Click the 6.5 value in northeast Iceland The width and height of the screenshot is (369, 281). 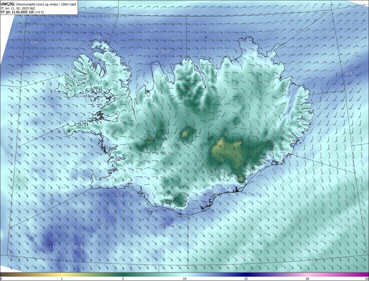pos(283,89)
